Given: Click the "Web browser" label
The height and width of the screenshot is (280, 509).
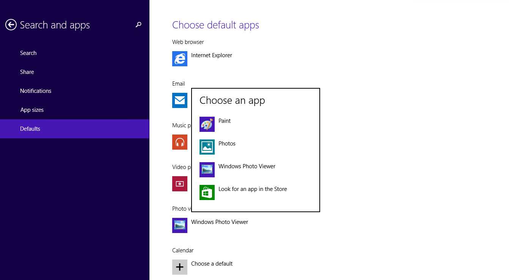Looking at the screenshot, I should tap(188, 42).
